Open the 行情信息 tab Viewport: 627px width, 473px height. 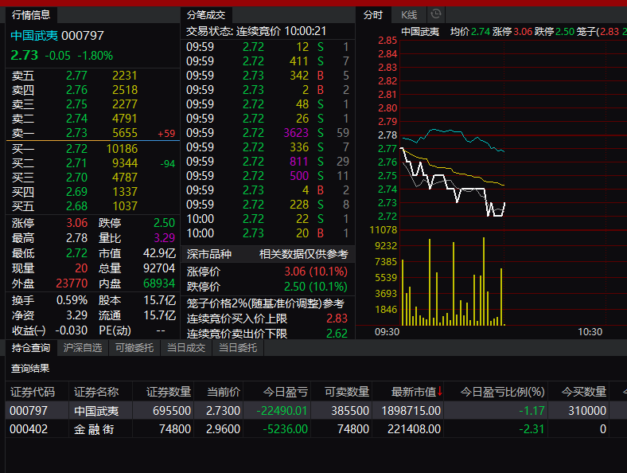[x=31, y=15]
